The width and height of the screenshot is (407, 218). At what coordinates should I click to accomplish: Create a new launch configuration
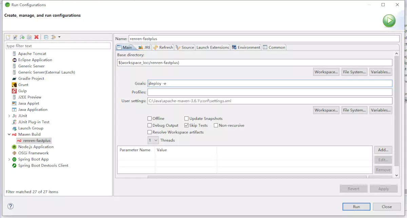point(8,37)
